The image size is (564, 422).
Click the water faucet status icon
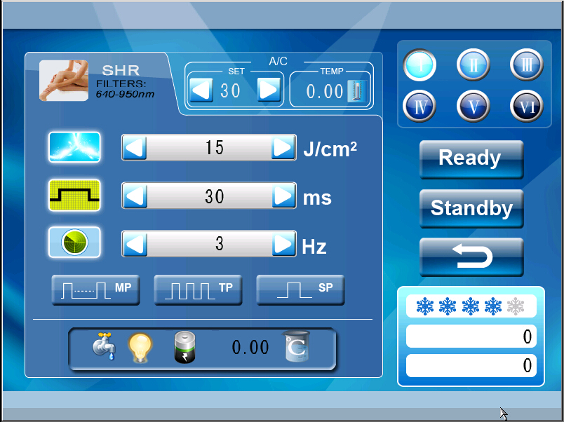[104, 347]
